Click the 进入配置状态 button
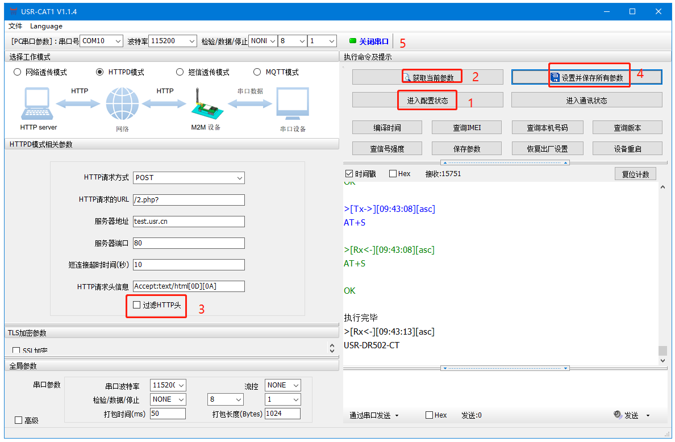675x442 pixels. tap(427, 101)
